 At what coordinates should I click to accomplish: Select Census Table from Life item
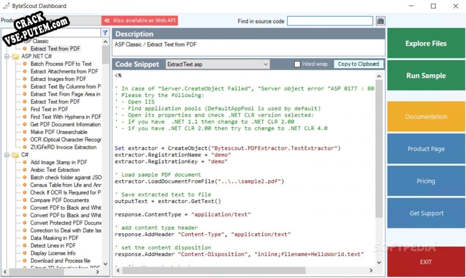point(66,185)
